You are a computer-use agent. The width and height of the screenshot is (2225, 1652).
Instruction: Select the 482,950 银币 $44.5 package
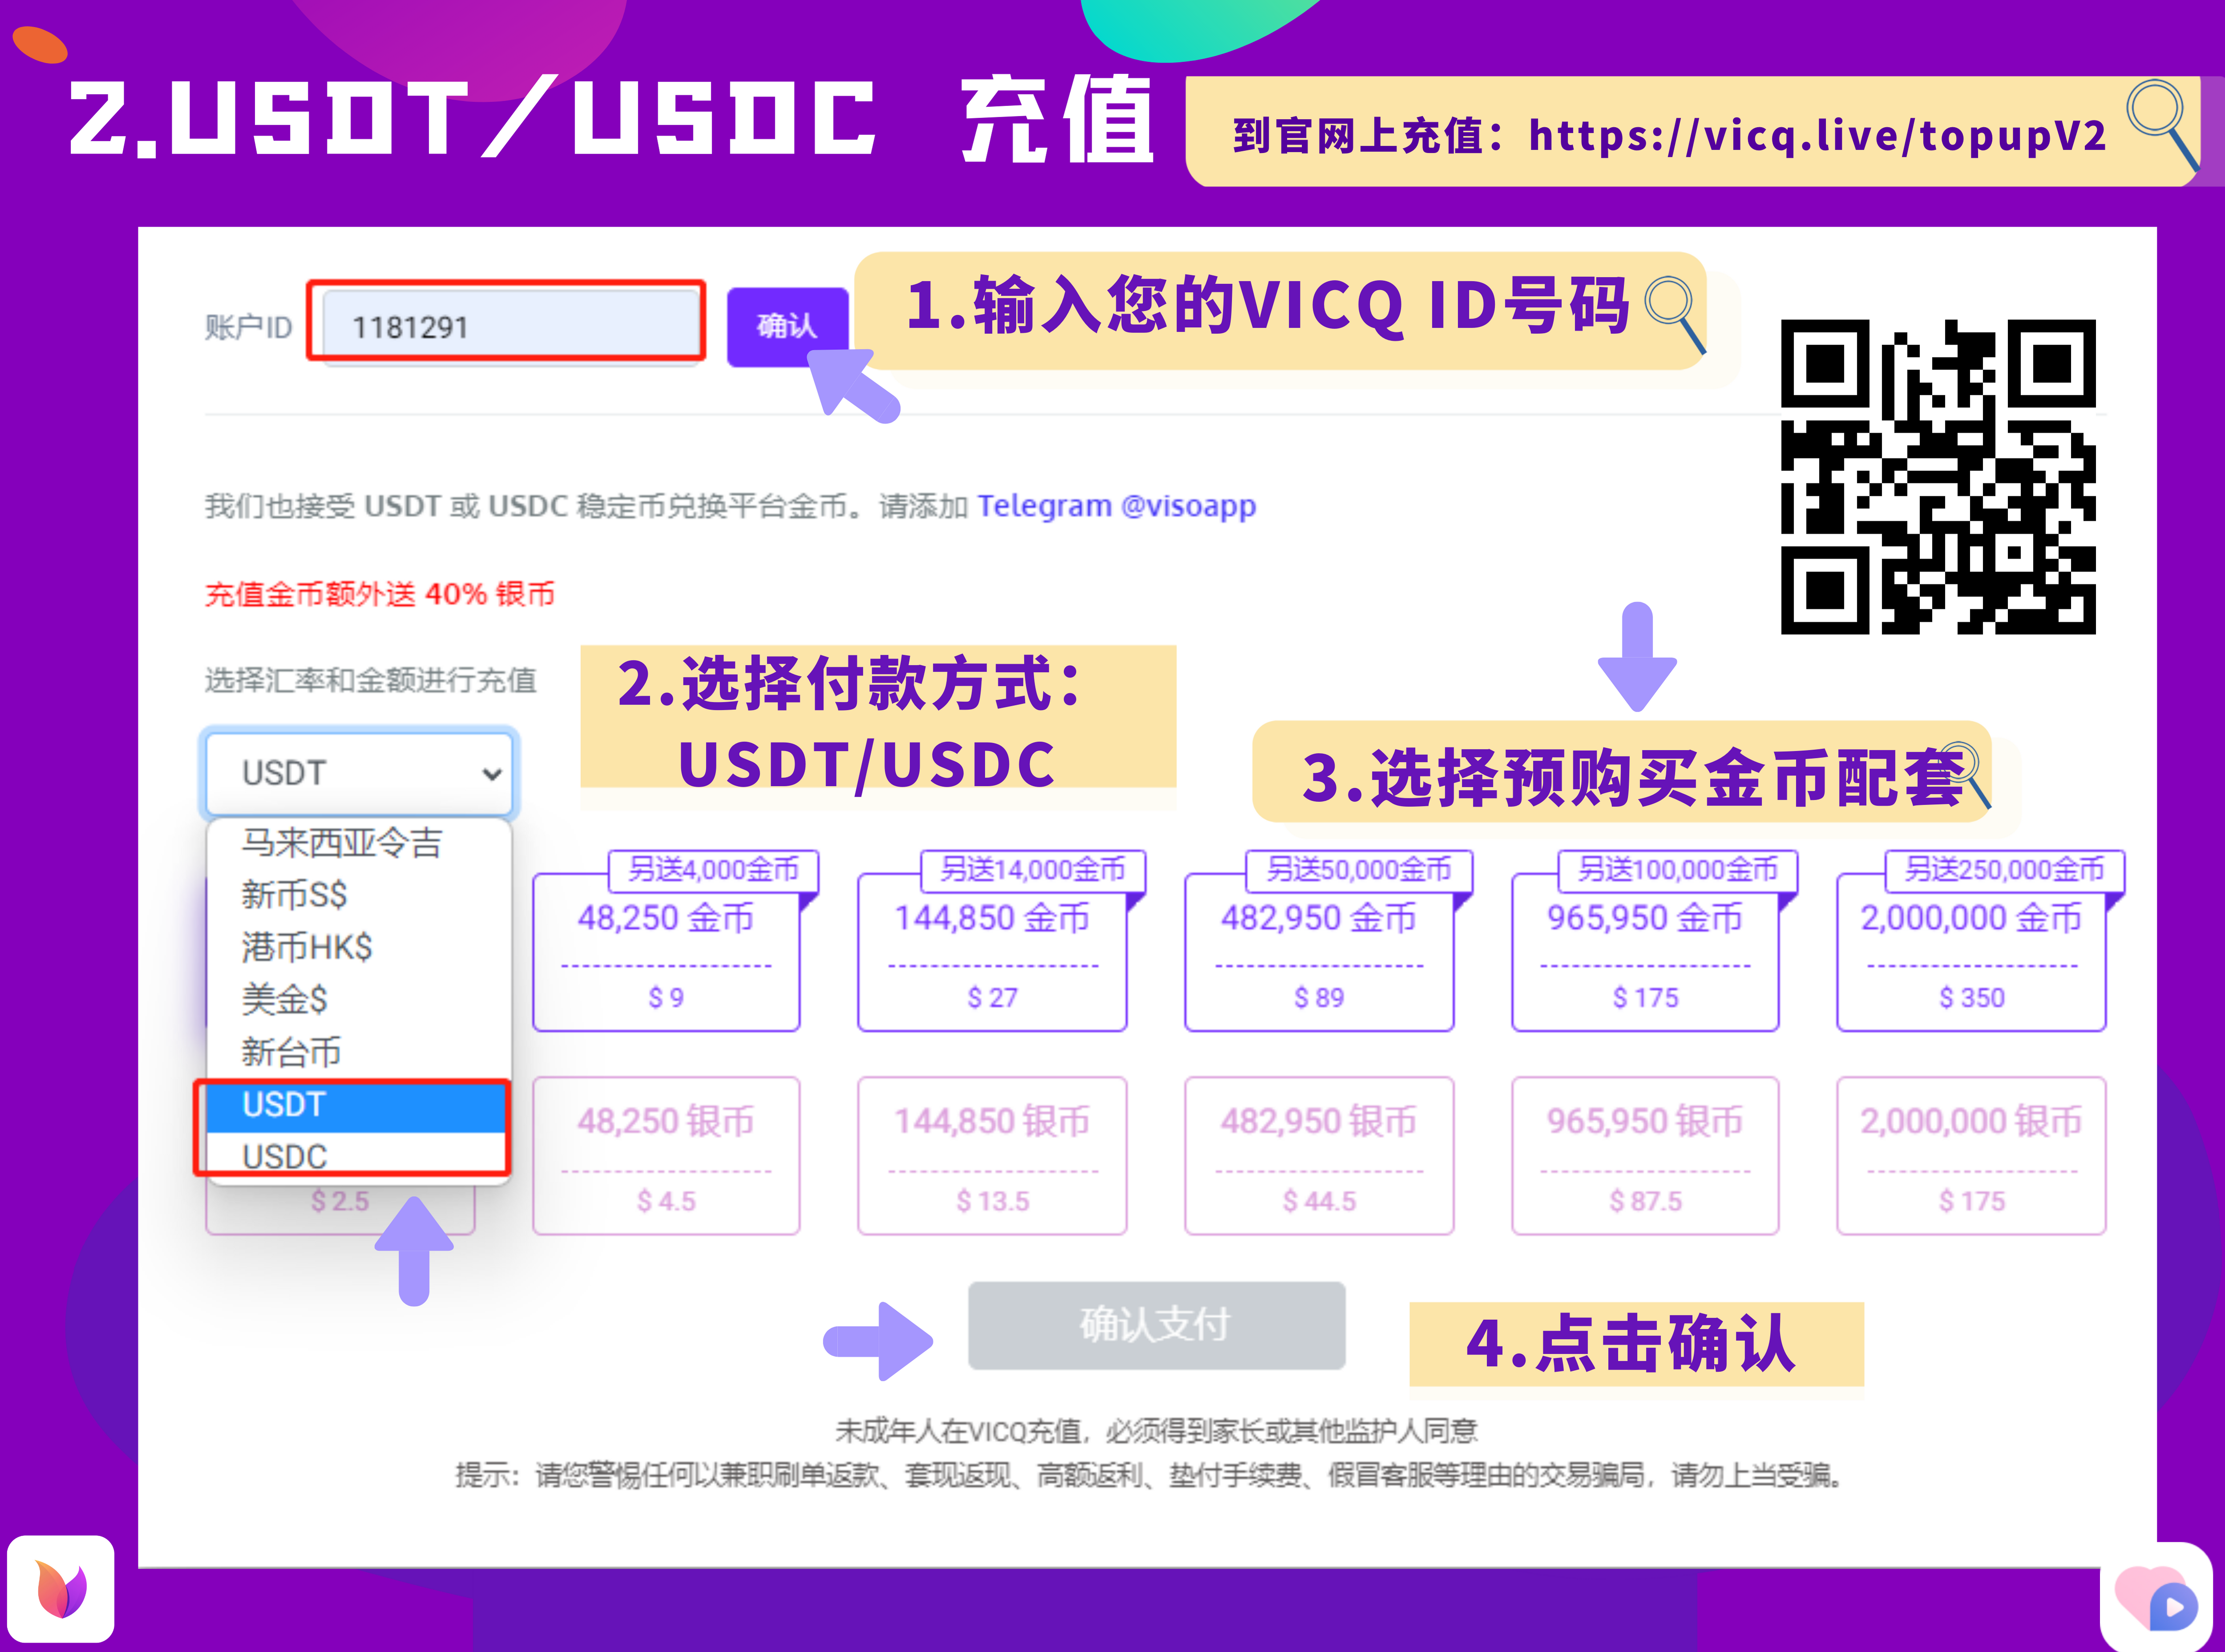coord(1319,1156)
